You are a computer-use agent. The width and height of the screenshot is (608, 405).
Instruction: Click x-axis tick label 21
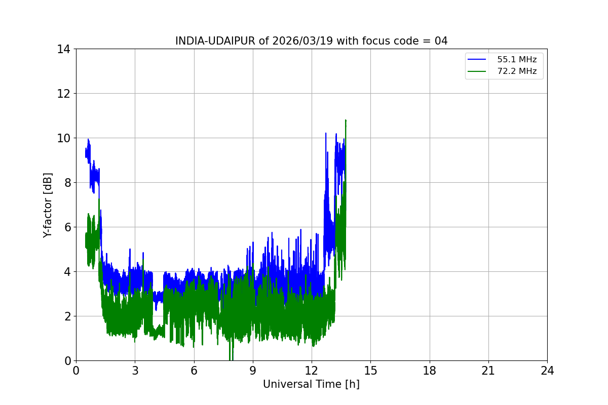(488, 371)
